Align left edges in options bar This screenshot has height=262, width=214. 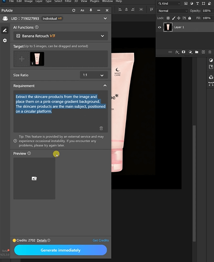120,10
